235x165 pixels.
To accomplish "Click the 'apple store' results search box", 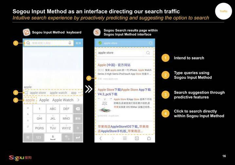I will 125,53.
